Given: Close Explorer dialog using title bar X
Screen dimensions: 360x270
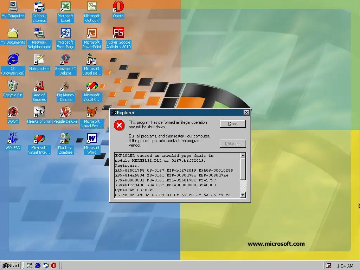Looking at the screenshot, I should coord(246,112).
